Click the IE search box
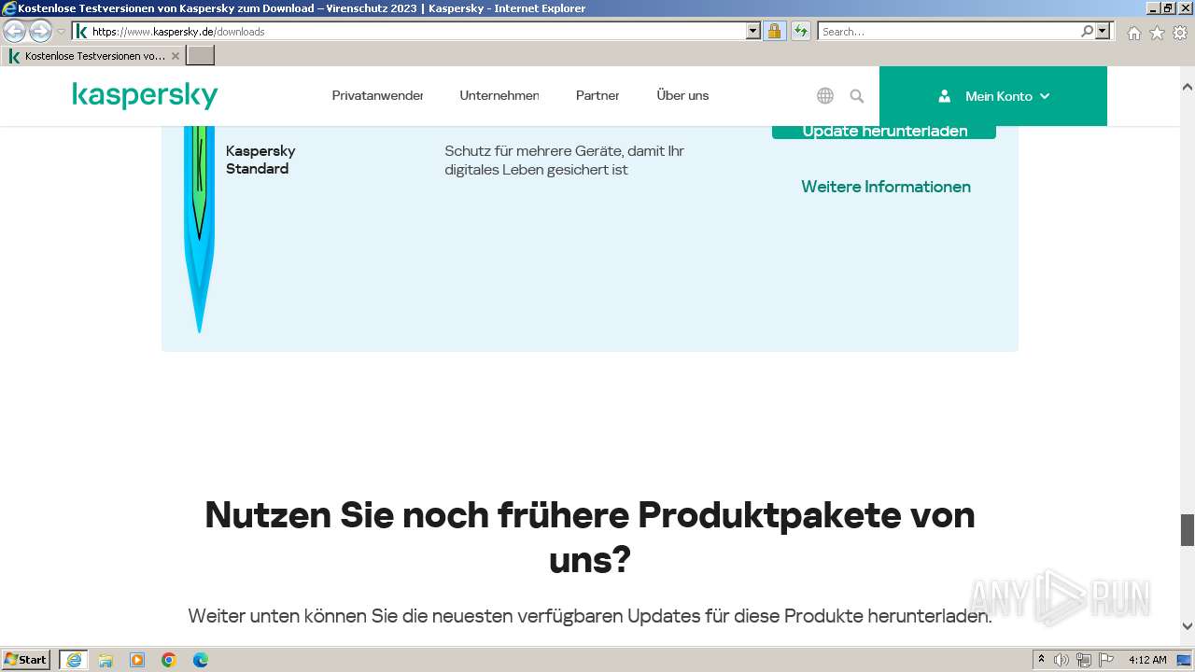This screenshot has width=1195, height=672. coord(949,31)
